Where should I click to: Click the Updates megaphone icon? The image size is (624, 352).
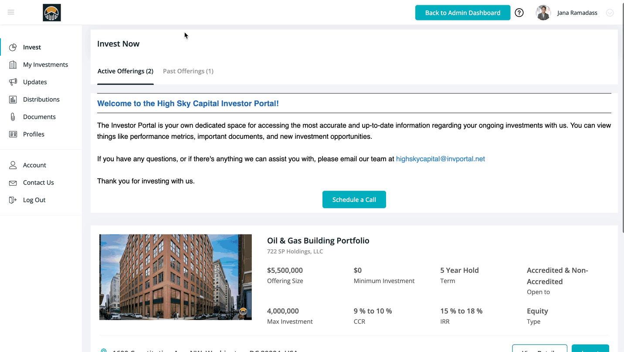[x=13, y=82]
